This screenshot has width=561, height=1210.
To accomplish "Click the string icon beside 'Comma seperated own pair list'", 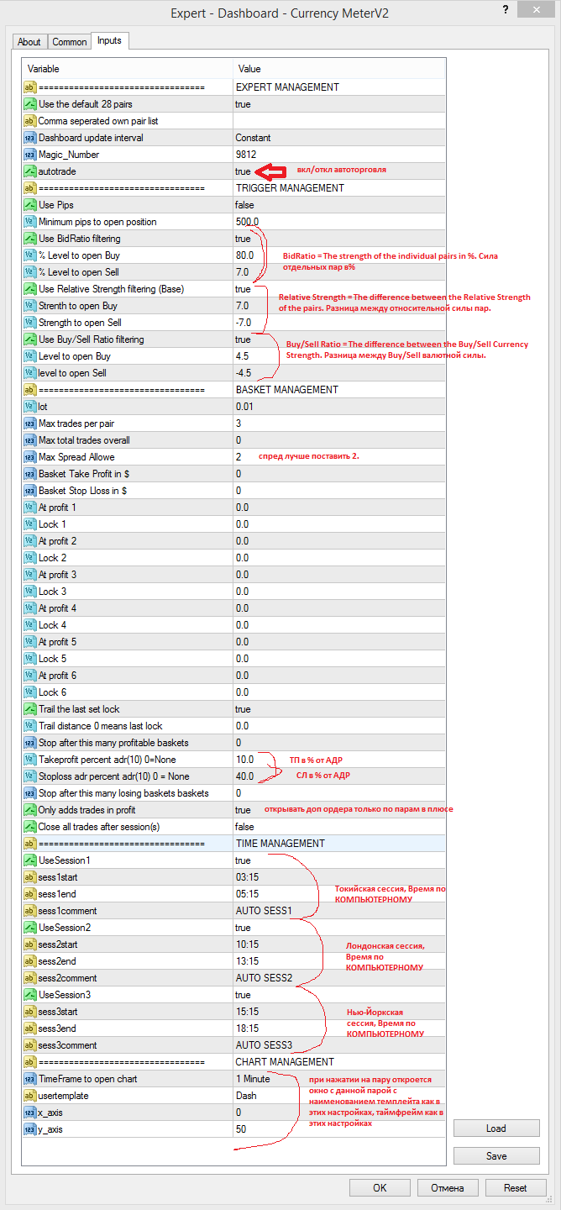I will pos(29,121).
